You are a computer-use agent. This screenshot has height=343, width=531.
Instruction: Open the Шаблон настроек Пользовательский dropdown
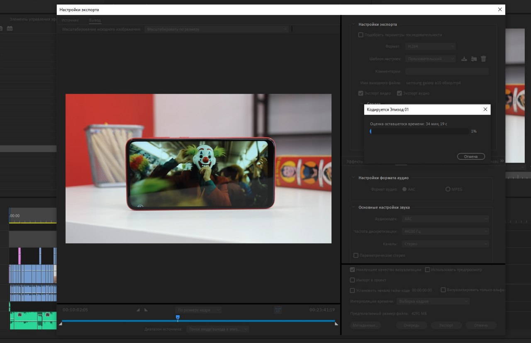[x=431, y=59]
